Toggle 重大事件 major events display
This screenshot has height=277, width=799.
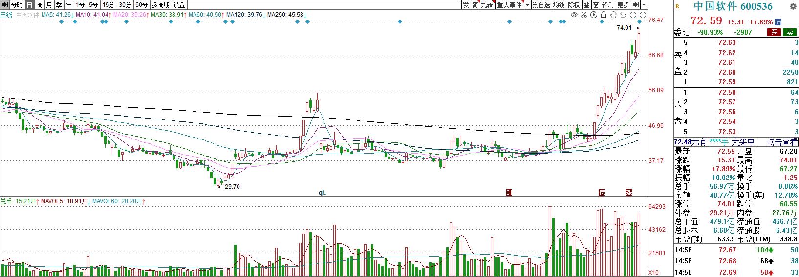509,5
